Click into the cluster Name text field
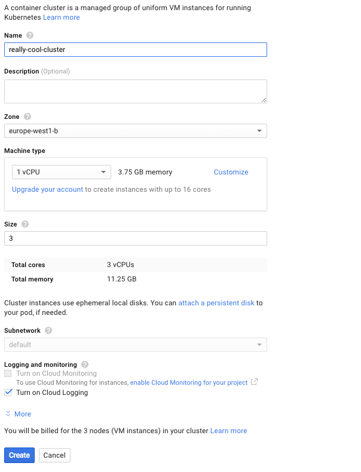 (135, 50)
